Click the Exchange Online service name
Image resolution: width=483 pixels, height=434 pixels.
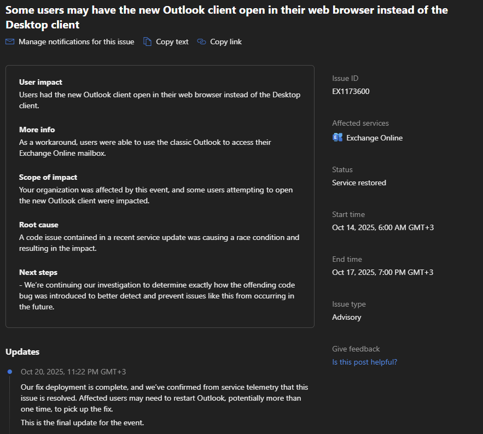(374, 138)
